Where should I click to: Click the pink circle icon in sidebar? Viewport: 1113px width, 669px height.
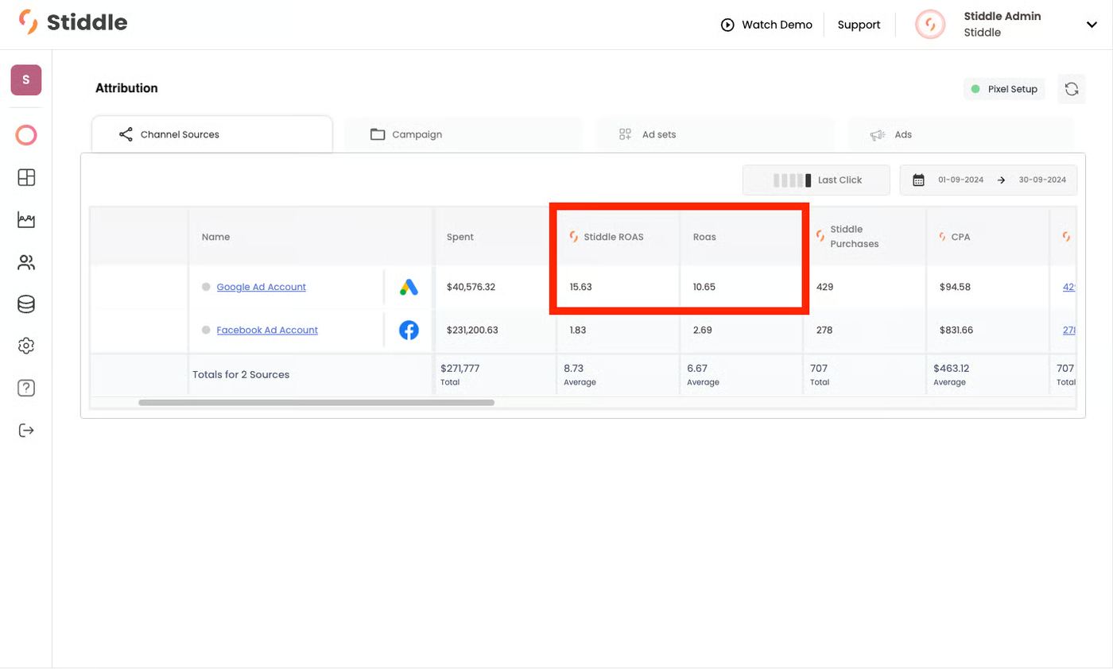[26, 135]
